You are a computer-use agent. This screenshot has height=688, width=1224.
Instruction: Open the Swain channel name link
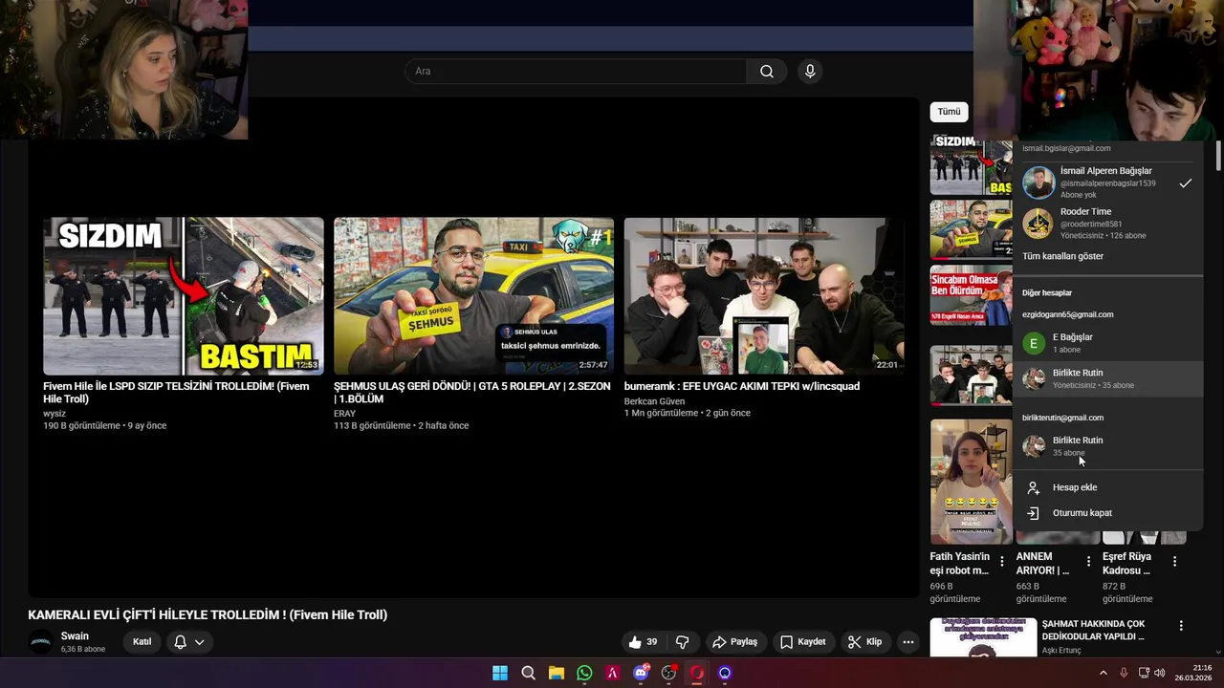click(75, 636)
